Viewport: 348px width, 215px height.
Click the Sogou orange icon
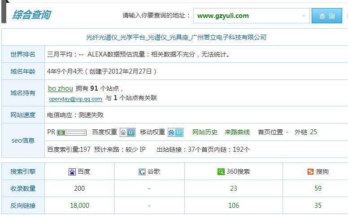click(x=310, y=171)
